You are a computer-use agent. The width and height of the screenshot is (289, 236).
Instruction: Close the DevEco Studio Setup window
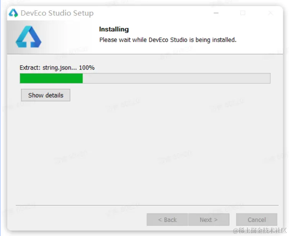[x=270, y=13]
